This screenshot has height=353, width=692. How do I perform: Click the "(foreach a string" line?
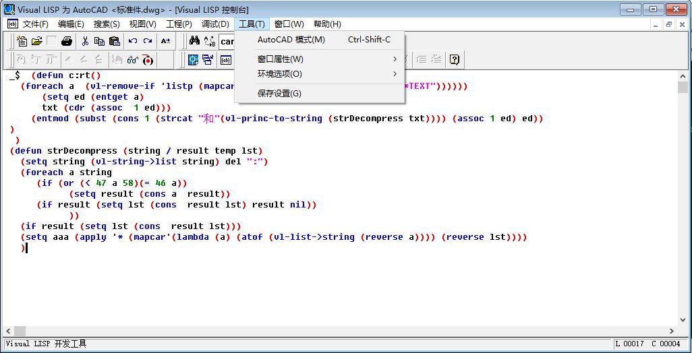pos(66,172)
